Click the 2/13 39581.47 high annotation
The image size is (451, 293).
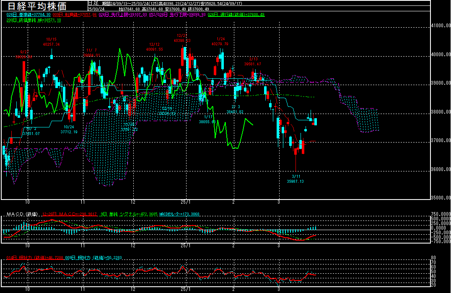[x=253, y=62]
